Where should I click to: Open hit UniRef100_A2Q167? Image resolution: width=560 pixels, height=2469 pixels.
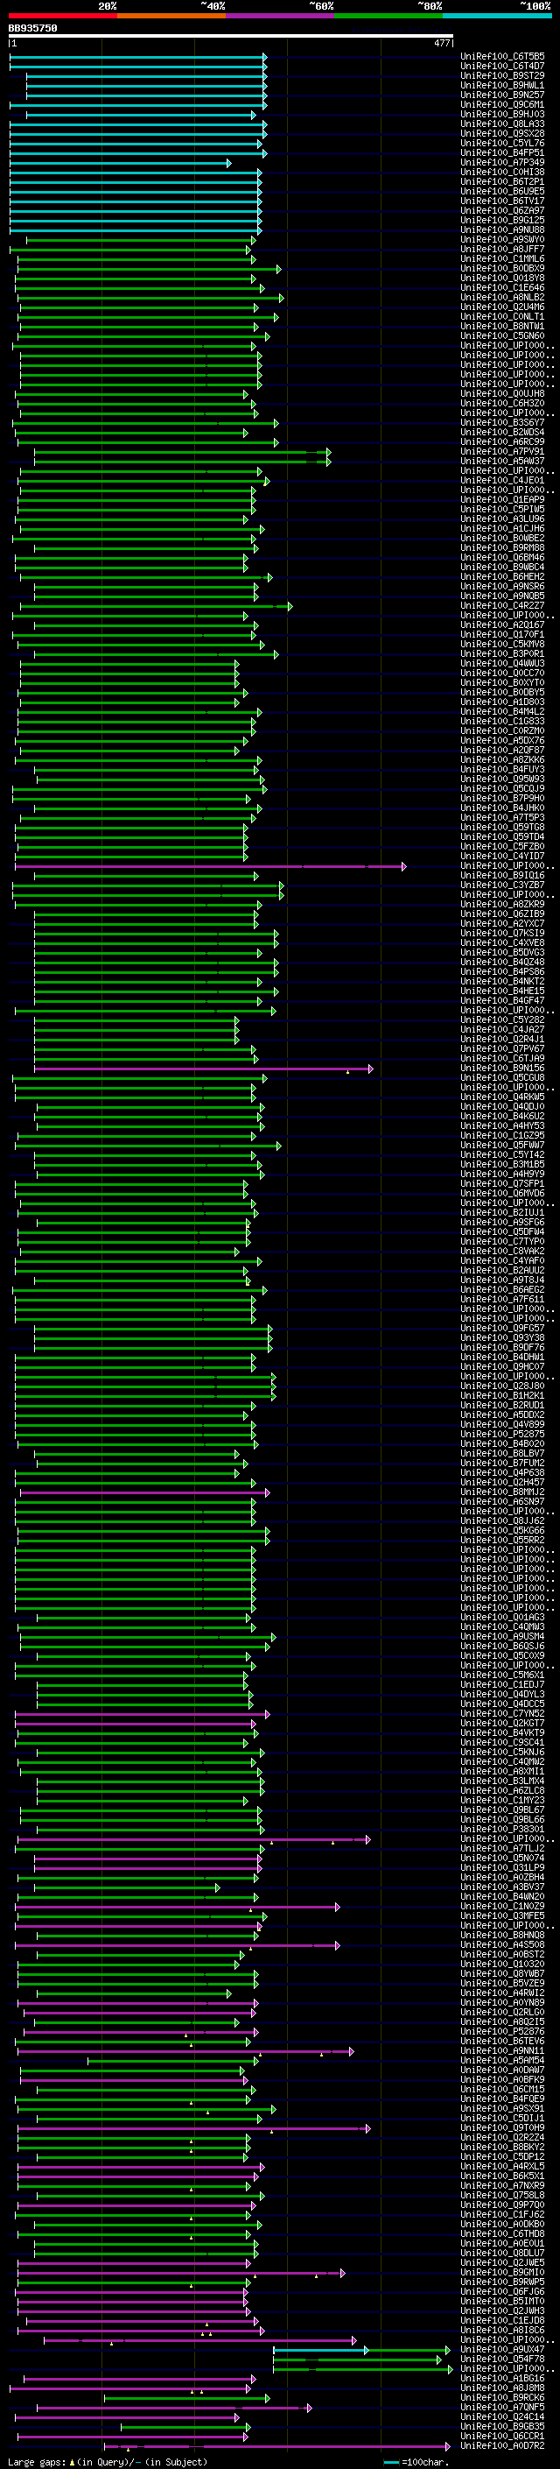(502, 625)
